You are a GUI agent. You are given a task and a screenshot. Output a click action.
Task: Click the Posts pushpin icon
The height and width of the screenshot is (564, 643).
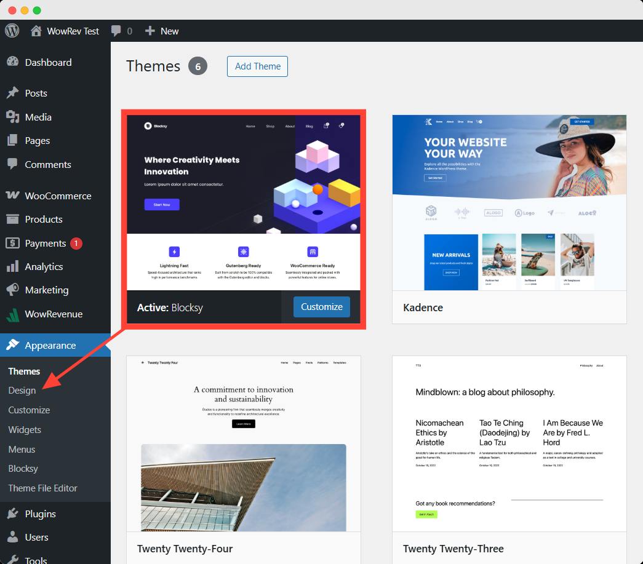point(13,93)
